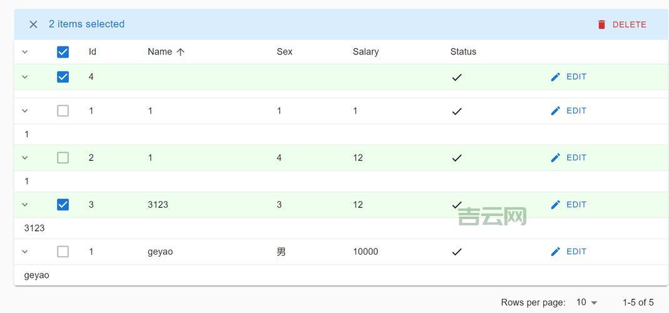Open the Rows per page dropdown
The image size is (669, 313).
(587, 302)
